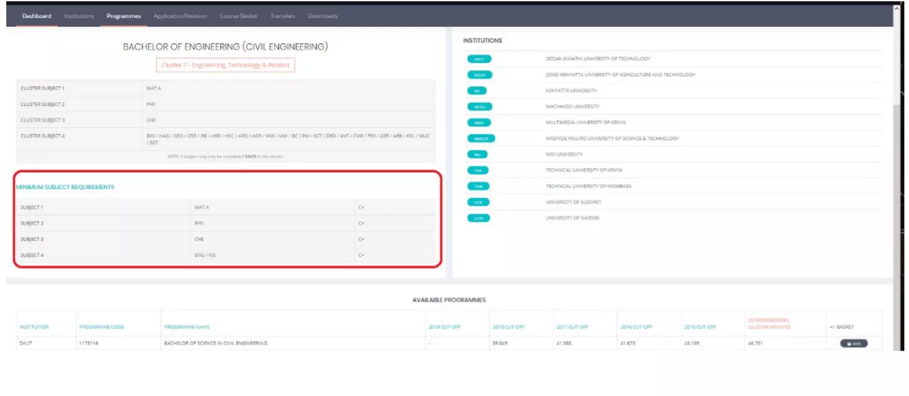Add DKUT Civil Engineering programme to basket
This screenshot has height=396, width=909.
tap(853, 343)
